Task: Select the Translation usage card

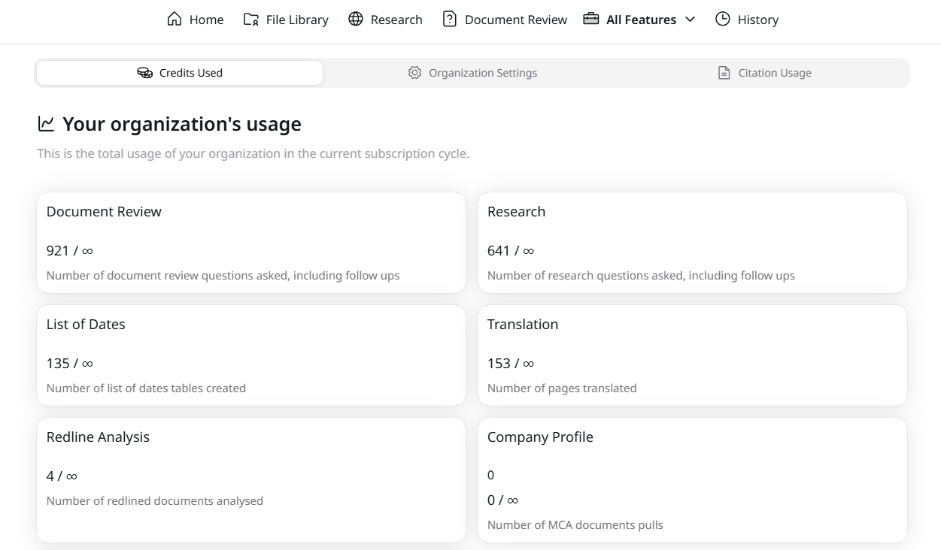Action: click(x=692, y=355)
